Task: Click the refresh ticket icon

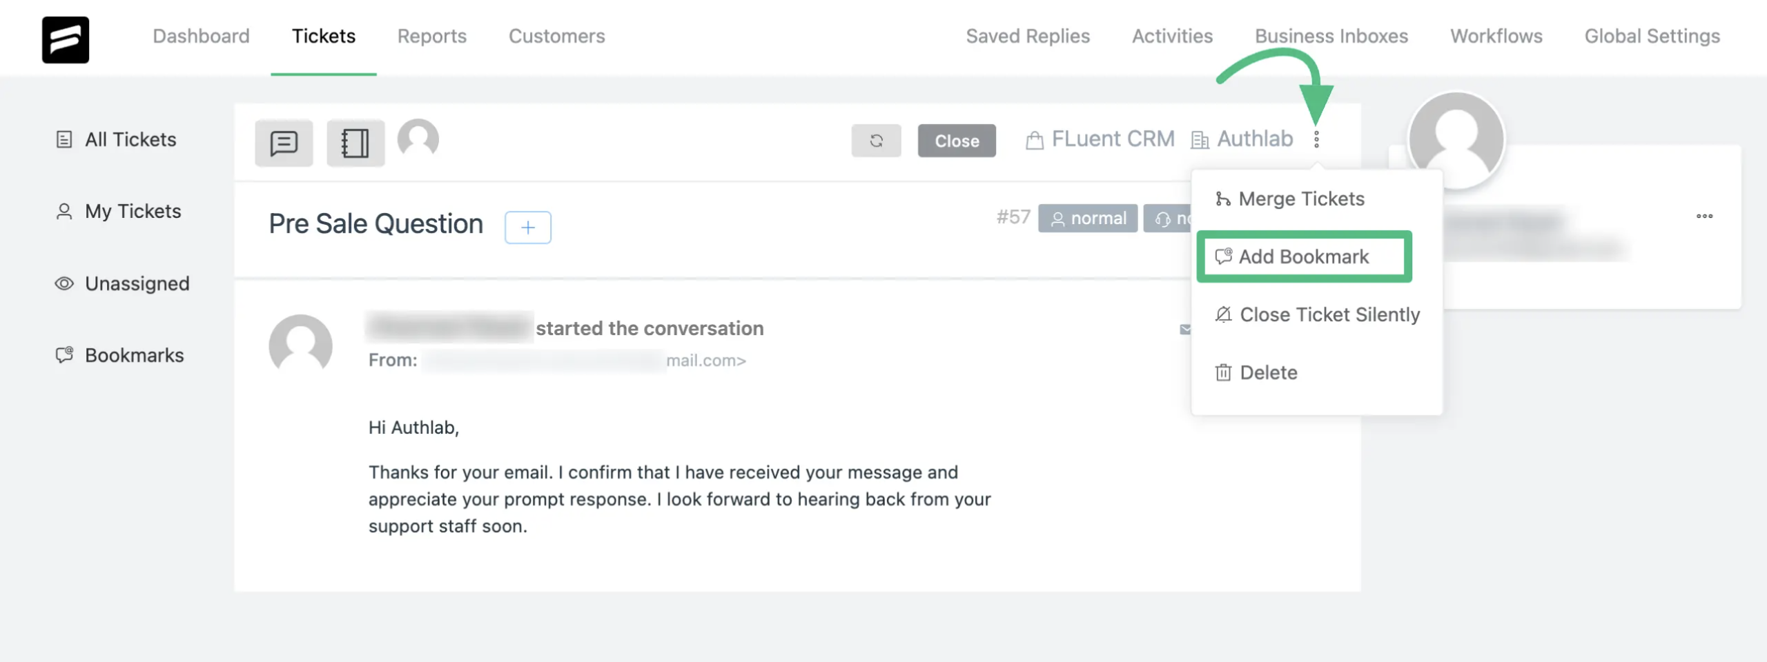Action: click(x=876, y=141)
